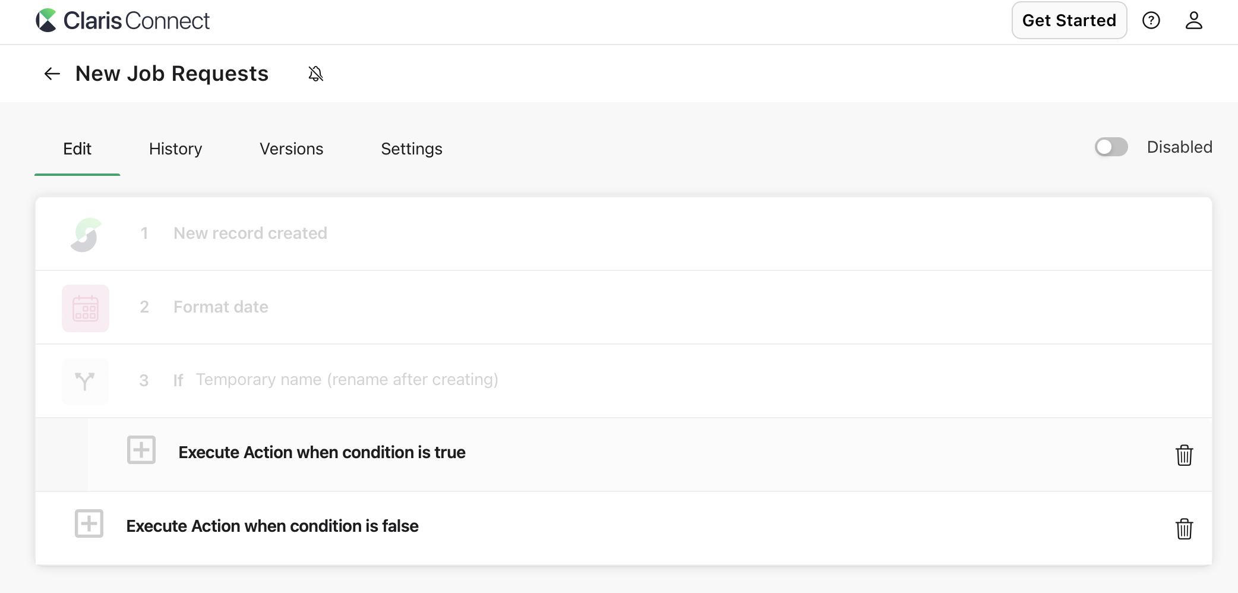Add action when condition is false

point(89,523)
